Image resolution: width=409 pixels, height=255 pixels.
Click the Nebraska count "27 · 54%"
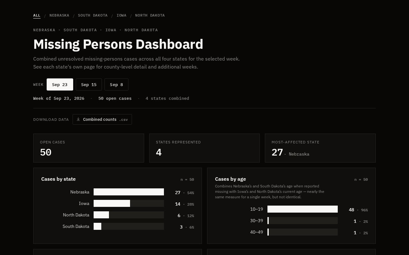click(x=184, y=193)
